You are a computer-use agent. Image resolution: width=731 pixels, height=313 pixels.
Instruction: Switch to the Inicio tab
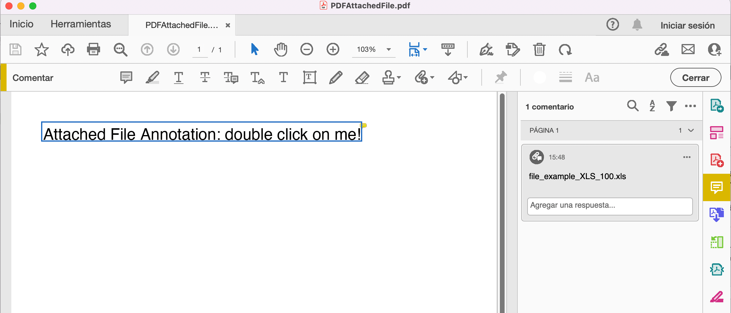click(21, 24)
